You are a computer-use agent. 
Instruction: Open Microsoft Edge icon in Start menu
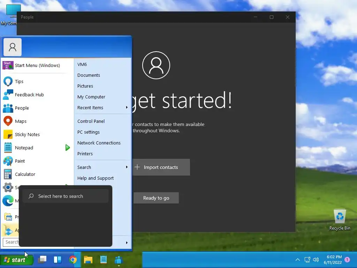click(8, 201)
